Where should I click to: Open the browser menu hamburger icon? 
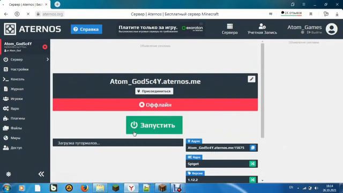click(x=304, y=4)
